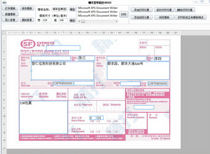Add a print element via 添加打印元素
Image resolution: width=210 pixels, height=154 pixels.
[x=141, y=10]
